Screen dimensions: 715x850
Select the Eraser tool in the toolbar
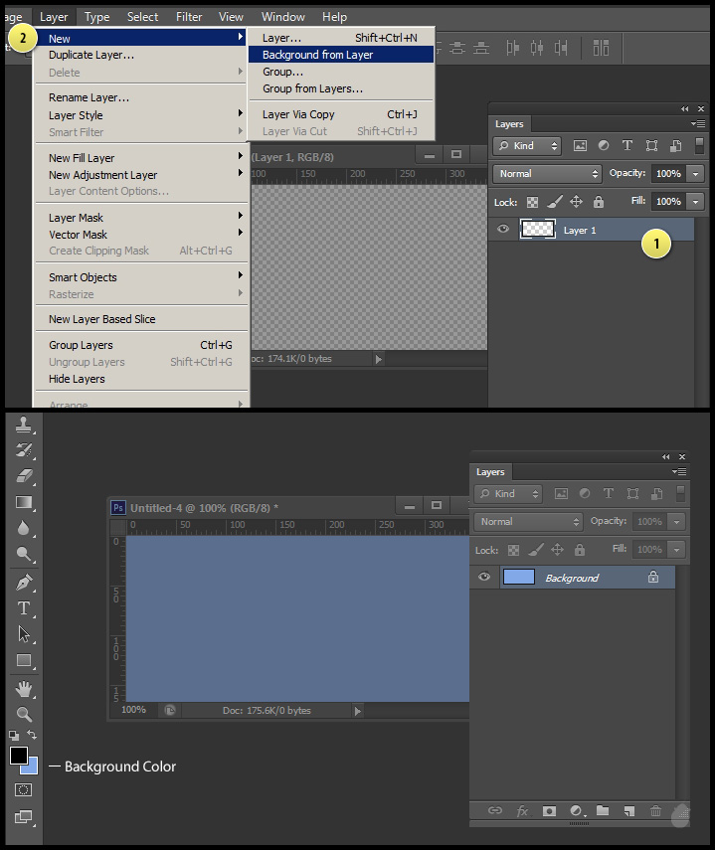[24, 476]
